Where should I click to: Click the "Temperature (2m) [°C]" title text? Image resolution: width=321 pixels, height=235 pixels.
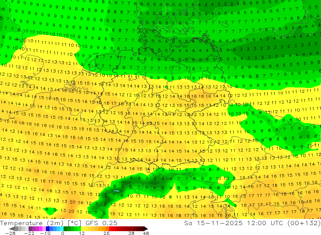tap(40, 223)
